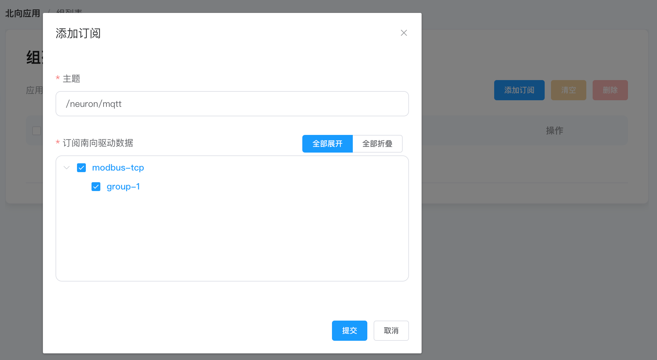Click the 操作 column header
Viewport: 657px width, 360px height.
tap(554, 131)
